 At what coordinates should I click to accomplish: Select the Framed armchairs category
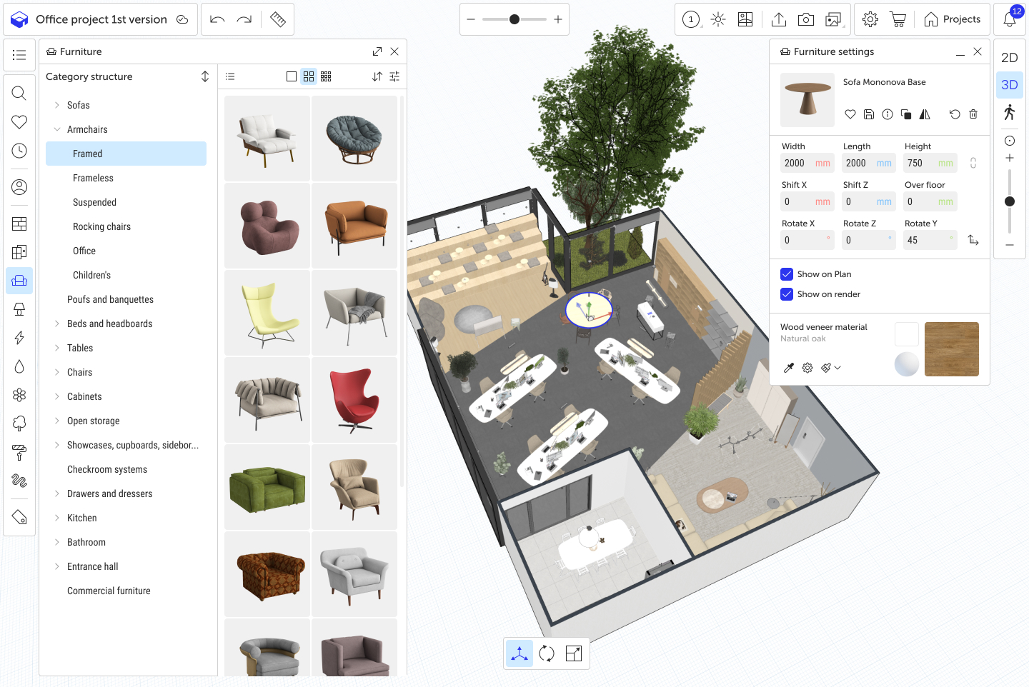(x=126, y=154)
